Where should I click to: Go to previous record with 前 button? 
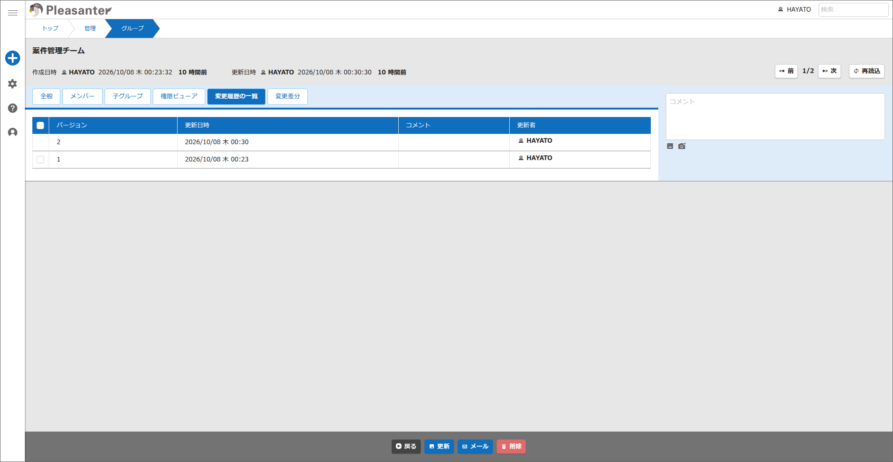(x=786, y=71)
